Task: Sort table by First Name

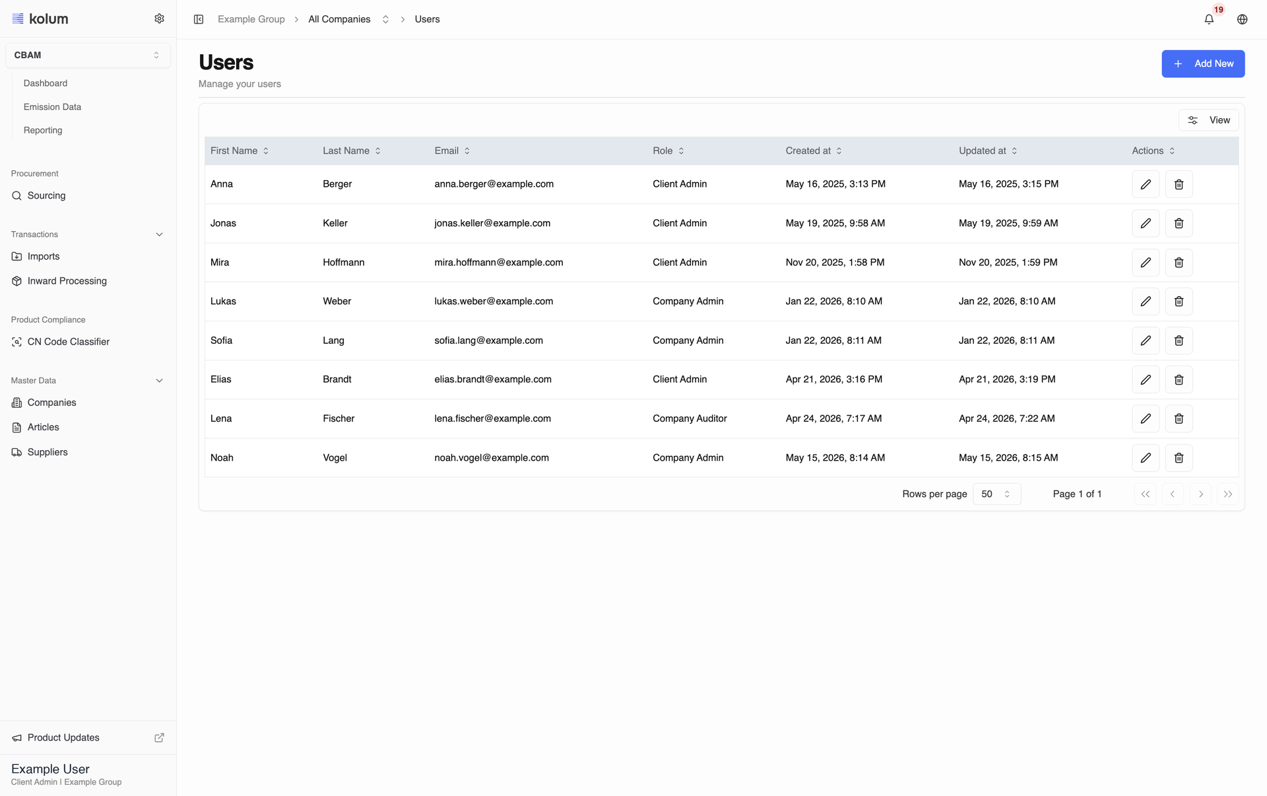Action: (x=240, y=150)
